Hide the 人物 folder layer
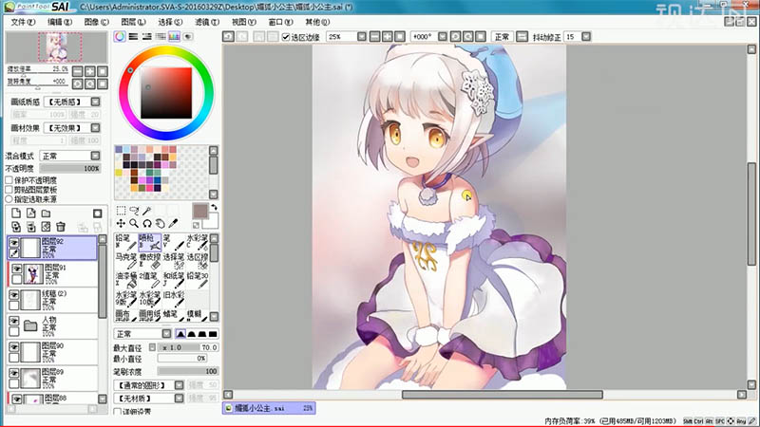This screenshot has width=760, height=427. [x=14, y=321]
